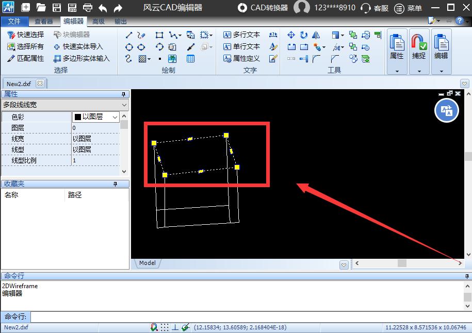The image size is (472, 333).
Task: Select the Line drawing tool
Action: [x=129, y=35]
